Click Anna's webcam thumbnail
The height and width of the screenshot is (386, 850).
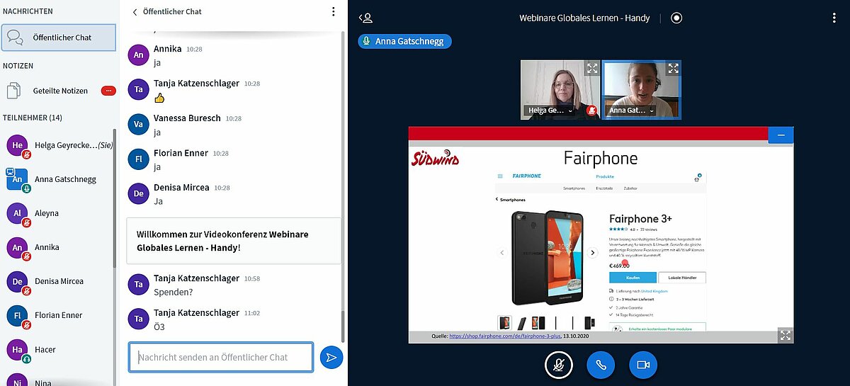(641, 89)
